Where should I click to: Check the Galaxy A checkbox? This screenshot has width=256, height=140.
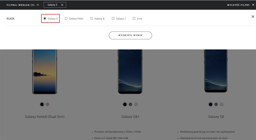point(91,19)
